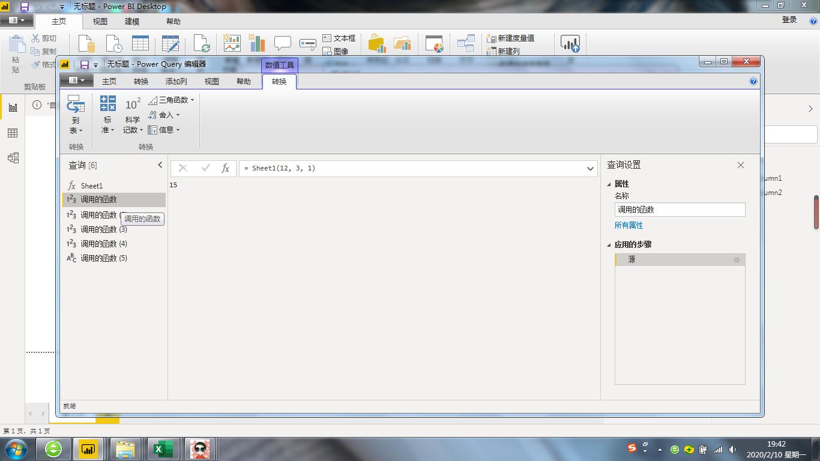Click the 切换主题 switch theme icon
Screen dimensions: 820x461
pyautogui.click(x=434, y=44)
